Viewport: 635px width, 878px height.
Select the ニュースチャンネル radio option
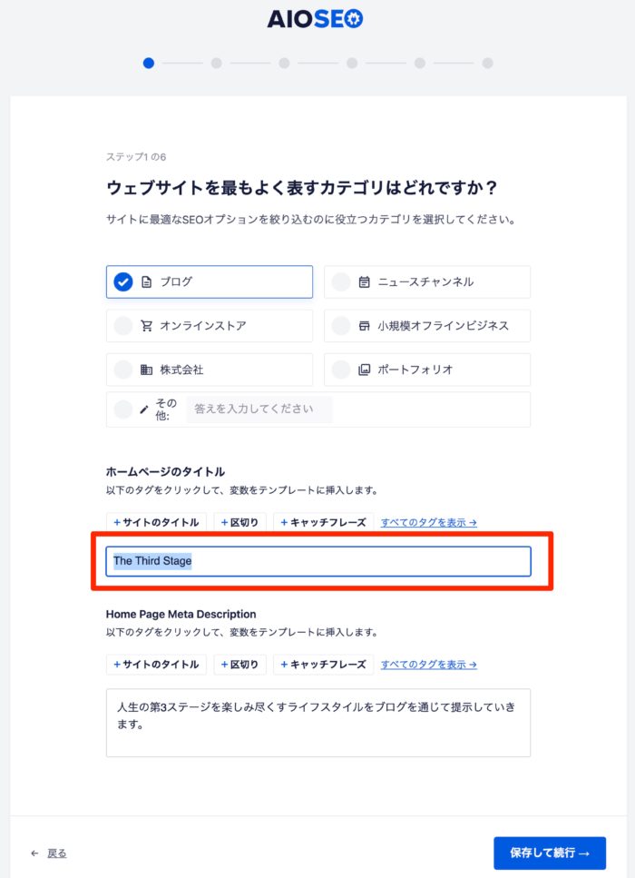341,282
